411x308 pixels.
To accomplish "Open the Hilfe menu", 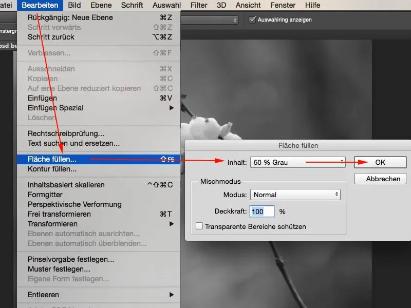I will click(x=312, y=5).
